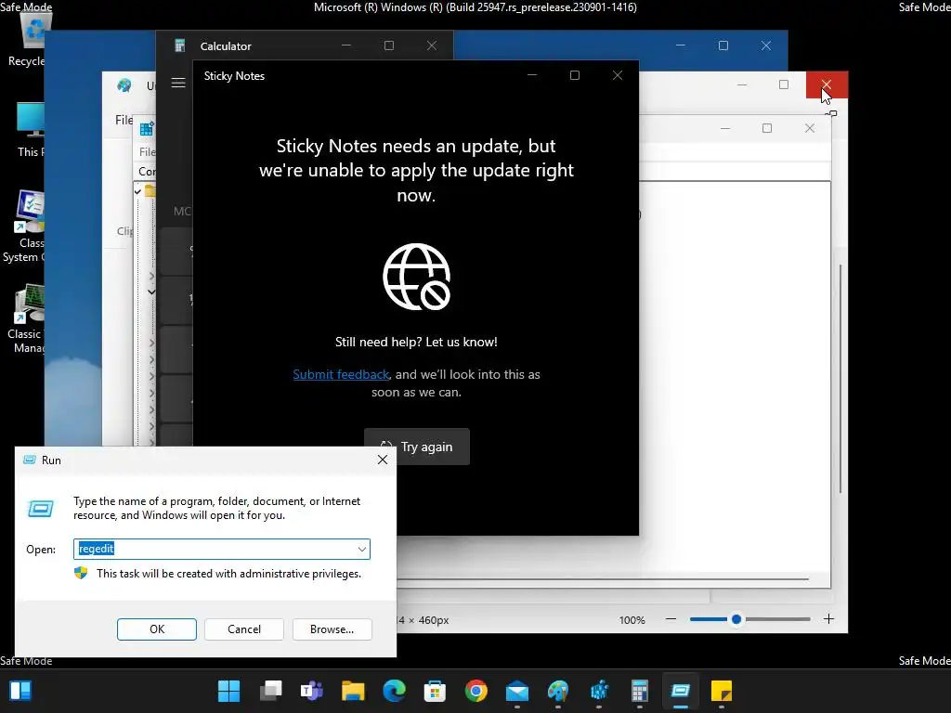Click the Registry Editor icon in its title bar
Screen dimensions: 951x713
click(147, 129)
